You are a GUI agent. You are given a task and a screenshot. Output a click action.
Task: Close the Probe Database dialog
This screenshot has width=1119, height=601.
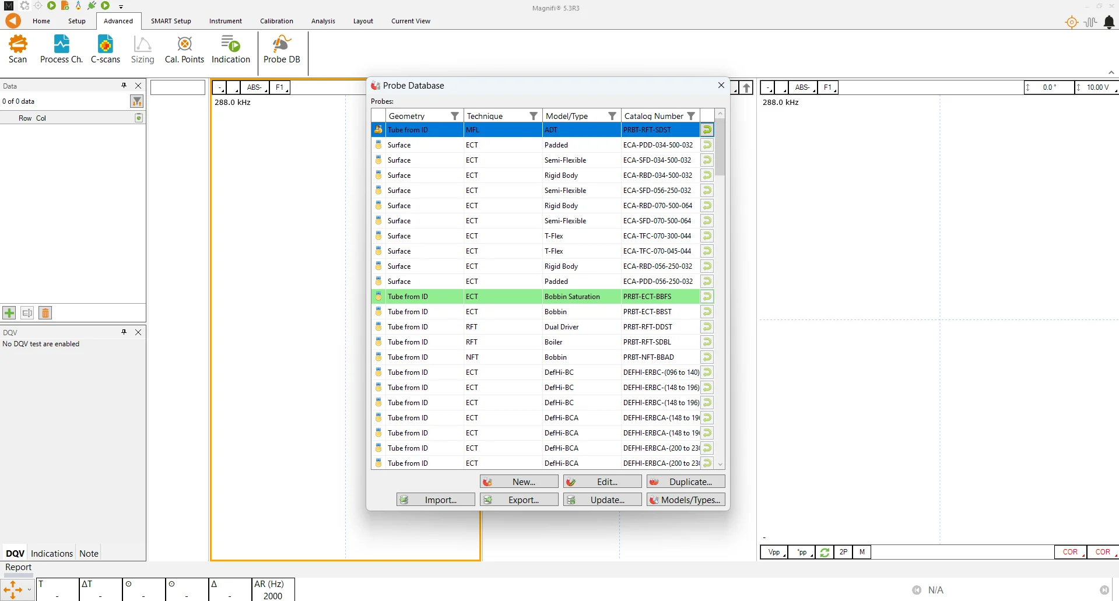click(x=721, y=85)
